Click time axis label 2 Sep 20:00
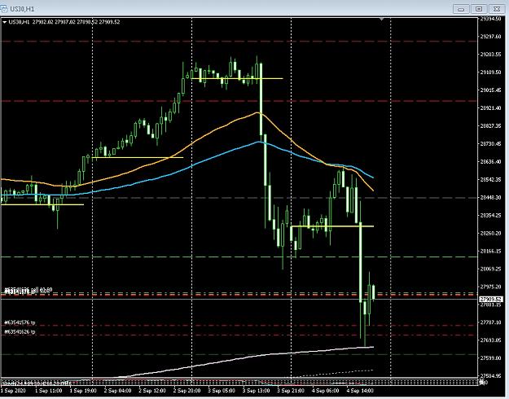The image size is (509, 399). pyautogui.click(x=186, y=391)
